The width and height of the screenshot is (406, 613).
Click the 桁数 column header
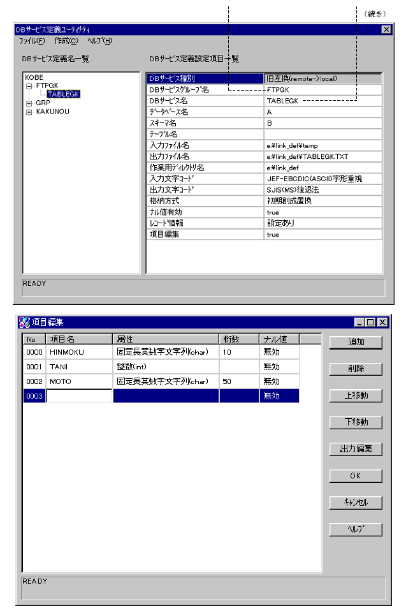(239, 339)
